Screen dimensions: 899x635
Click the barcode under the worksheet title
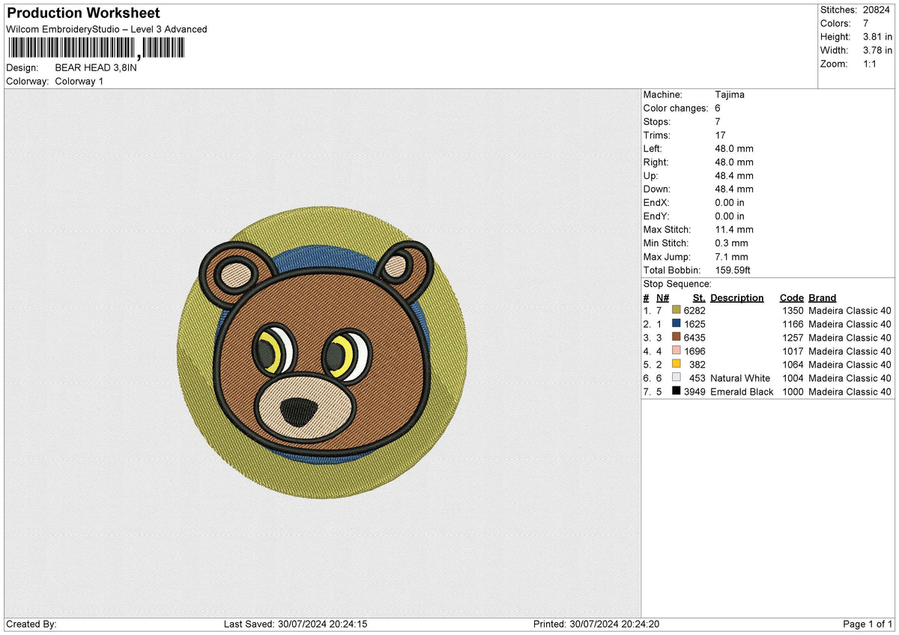point(95,49)
